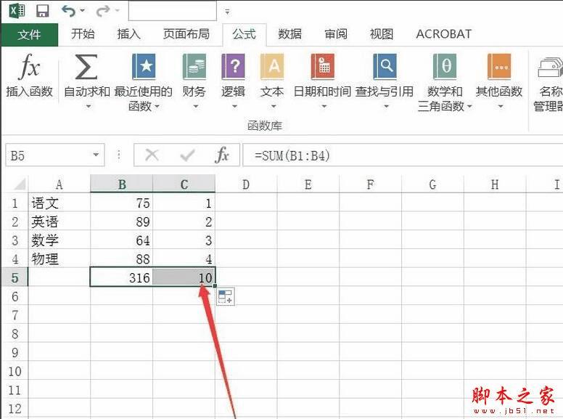Select cell containing 物理
The width and height of the screenshot is (563, 419).
pos(59,259)
